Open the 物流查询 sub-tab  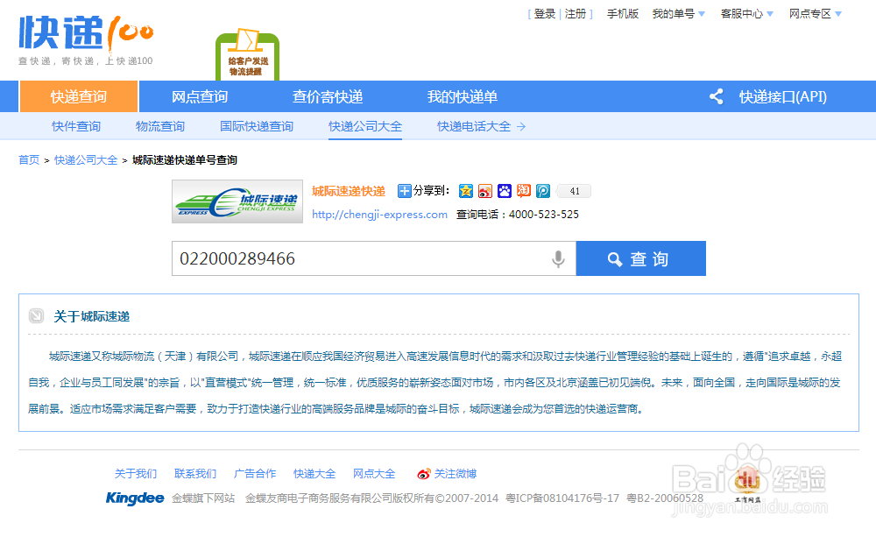(x=159, y=127)
